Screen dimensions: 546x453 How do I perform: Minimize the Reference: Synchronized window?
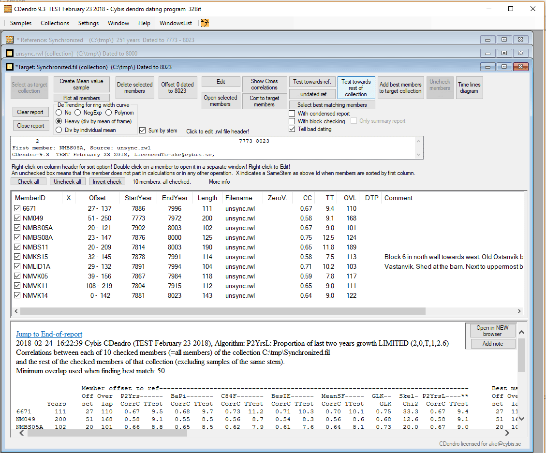(x=487, y=40)
